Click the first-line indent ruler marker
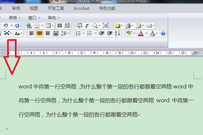 pos(6,51)
